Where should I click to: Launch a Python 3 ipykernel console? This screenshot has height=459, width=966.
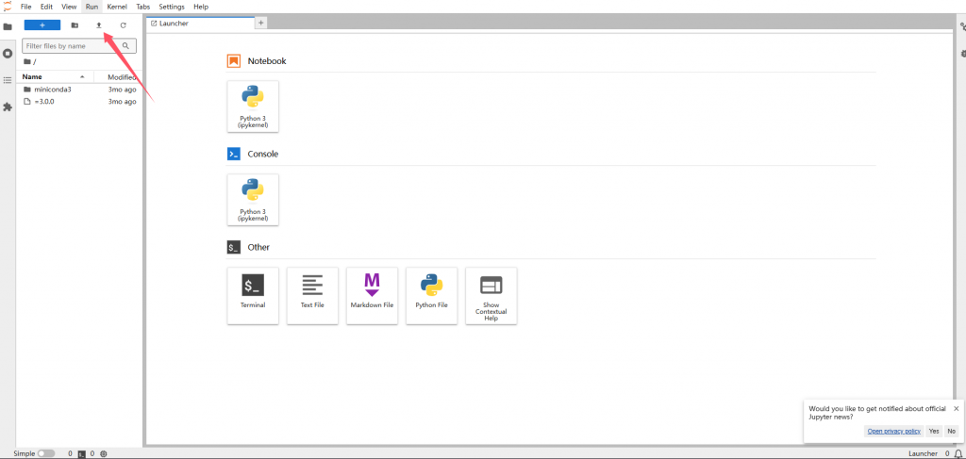coord(253,200)
